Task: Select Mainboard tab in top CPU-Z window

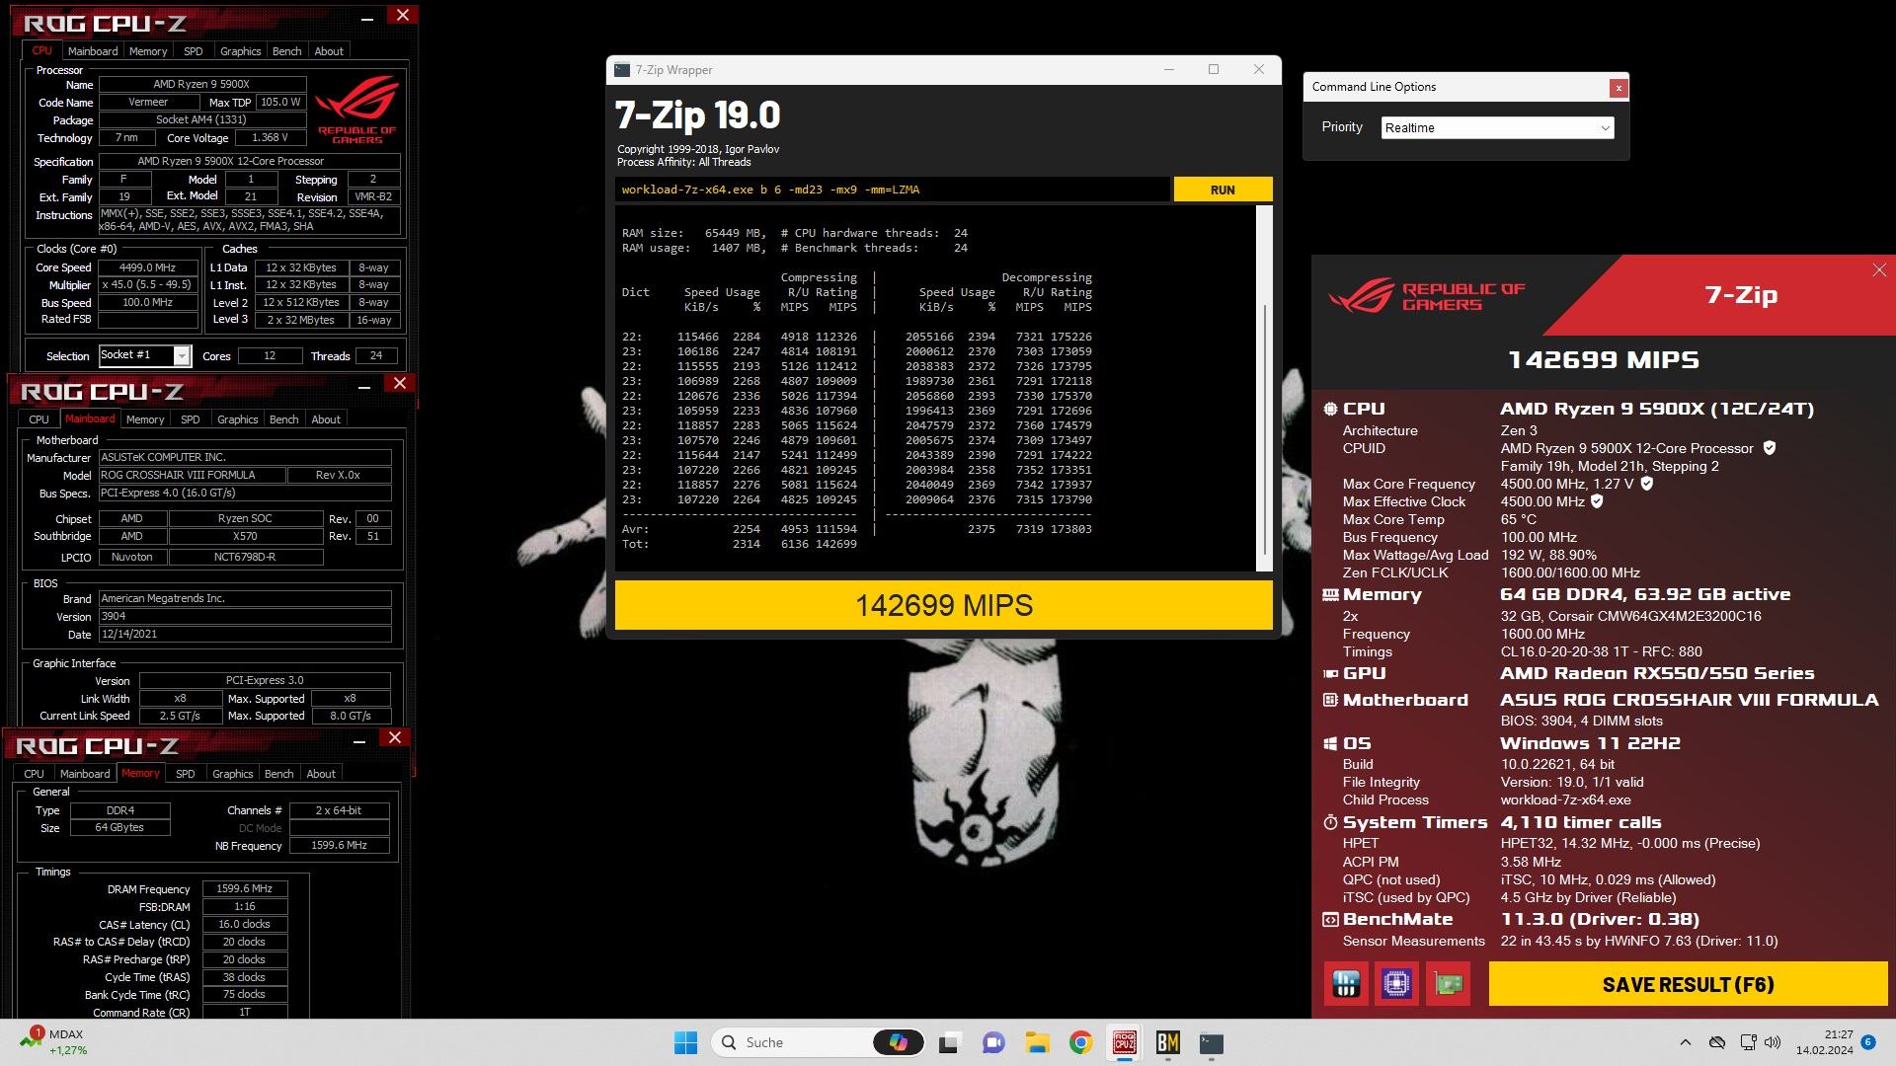Action: 93,51
